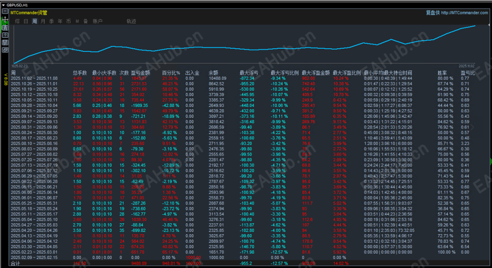The image size is (492, 268).
Task: Click the 最大浮盈金额 column header
Action: [316, 73]
